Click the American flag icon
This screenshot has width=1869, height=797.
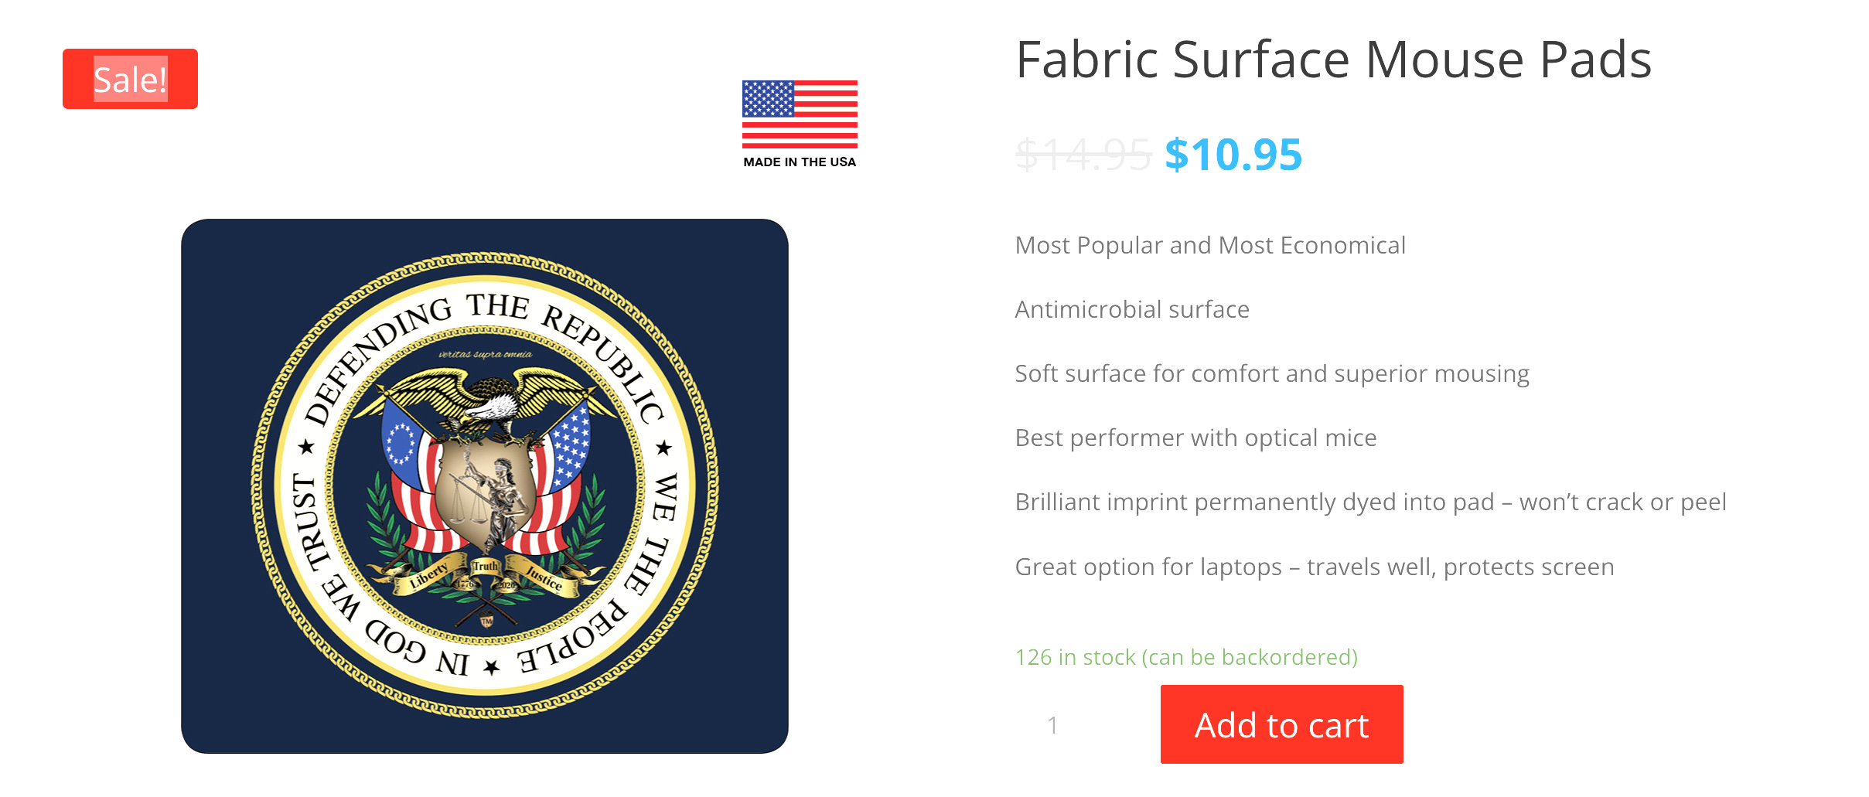(x=800, y=114)
